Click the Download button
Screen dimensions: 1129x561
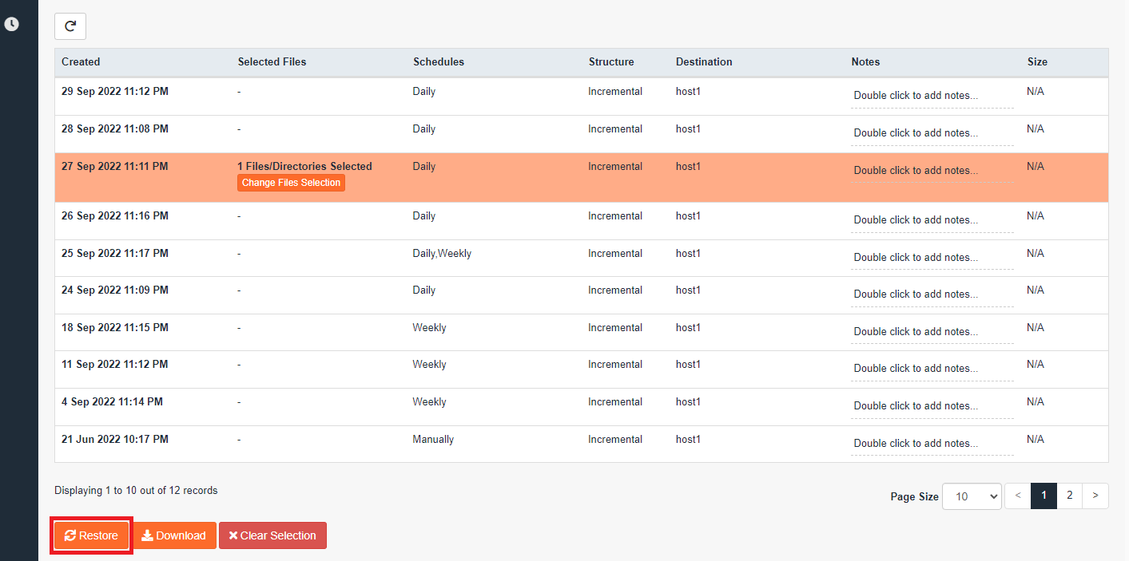[175, 535]
